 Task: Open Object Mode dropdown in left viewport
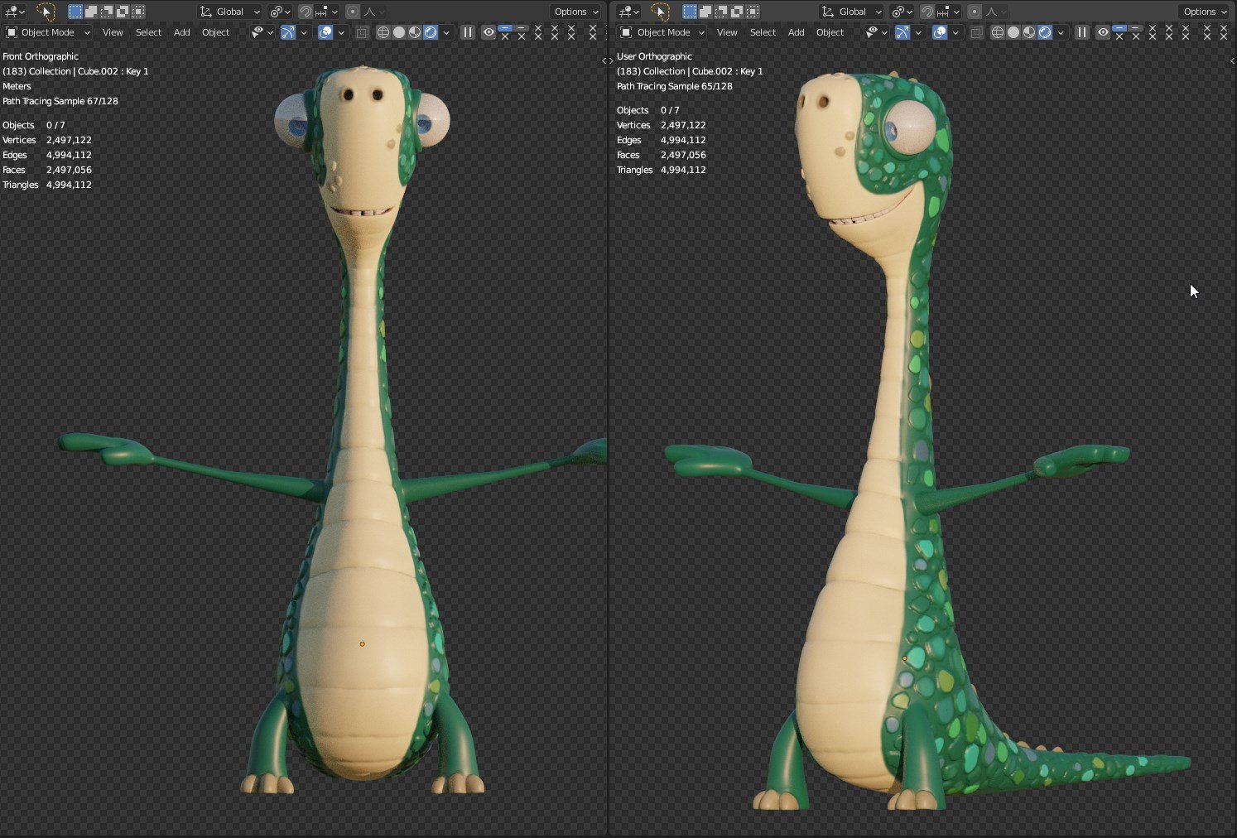tap(48, 32)
